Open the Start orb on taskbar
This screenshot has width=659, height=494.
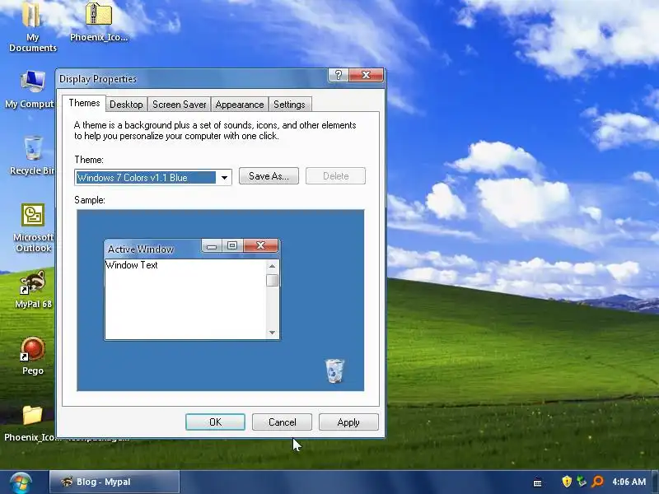[21, 482]
